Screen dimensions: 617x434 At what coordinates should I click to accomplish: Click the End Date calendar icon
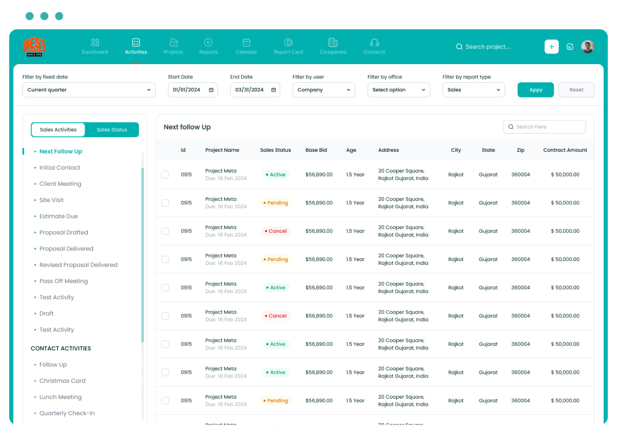(x=273, y=90)
